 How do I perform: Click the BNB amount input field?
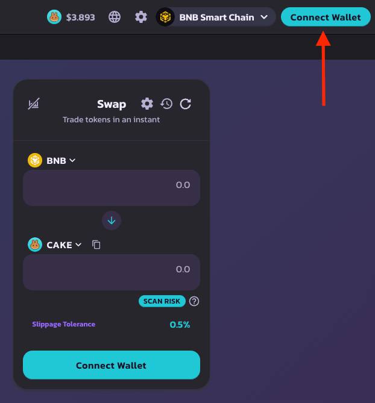click(112, 188)
